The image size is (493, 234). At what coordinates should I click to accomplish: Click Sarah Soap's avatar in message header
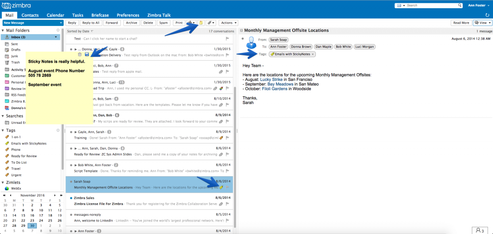(x=251, y=43)
